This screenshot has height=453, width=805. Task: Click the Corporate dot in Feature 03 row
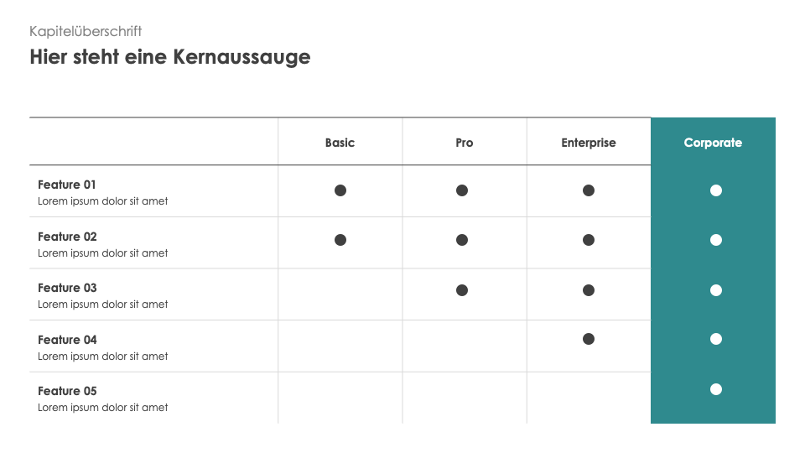coord(716,290)
